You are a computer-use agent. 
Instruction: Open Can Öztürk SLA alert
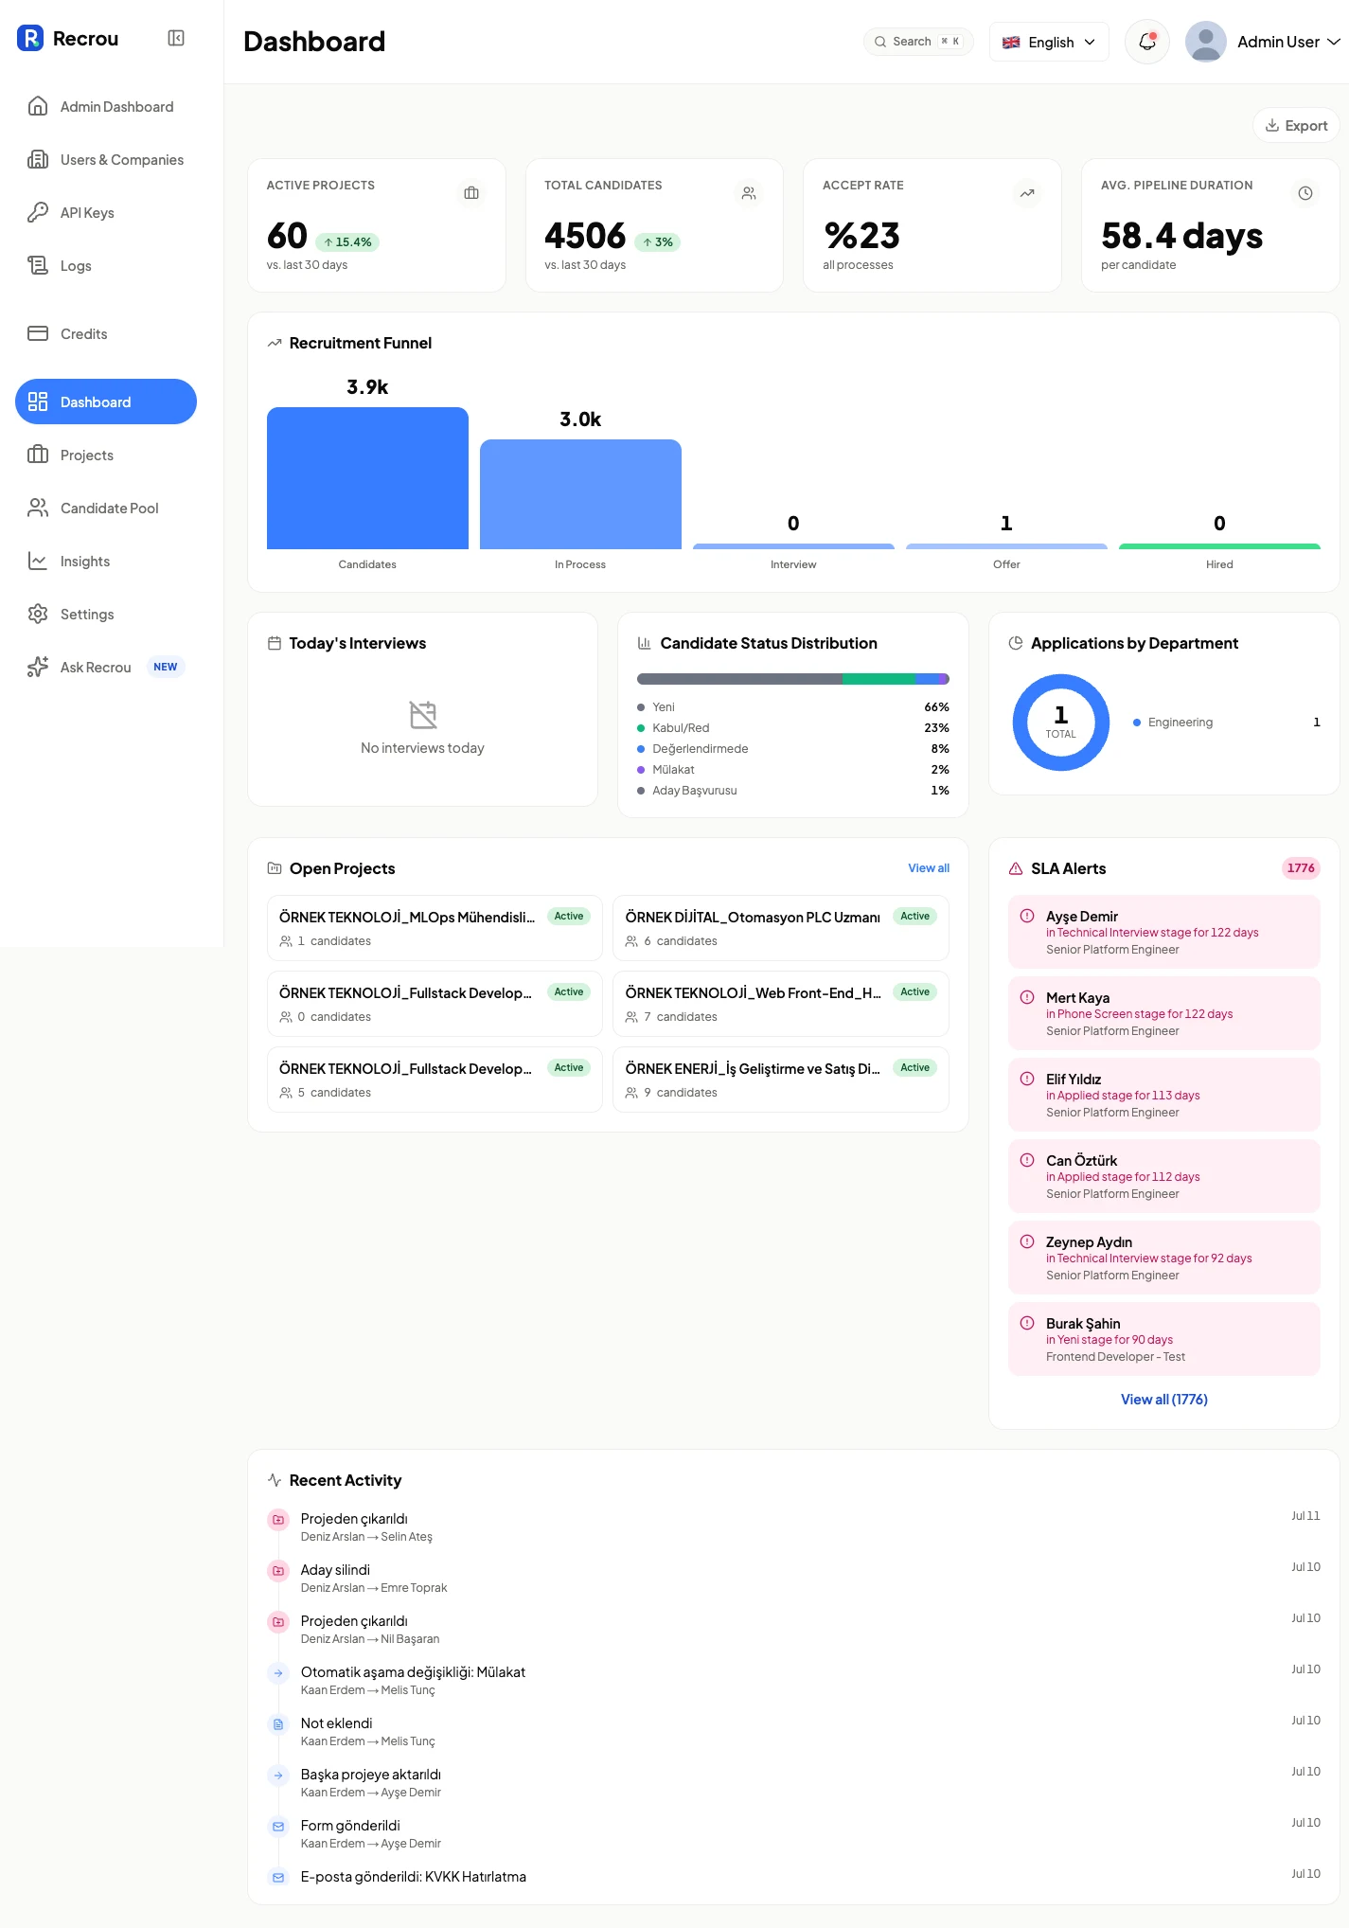coord(1164,1176)
